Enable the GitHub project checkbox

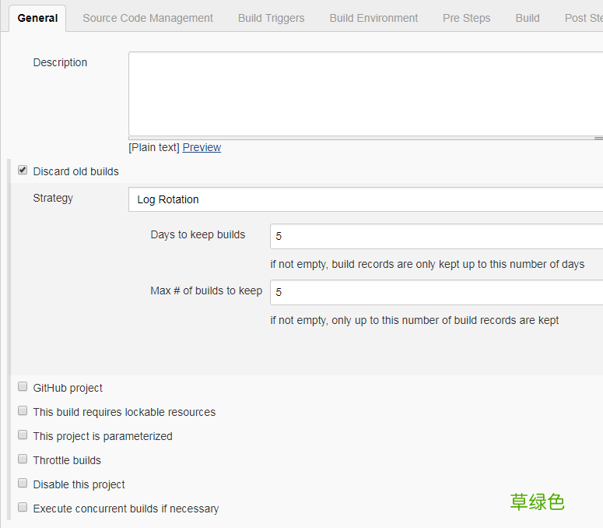(23, 386)
